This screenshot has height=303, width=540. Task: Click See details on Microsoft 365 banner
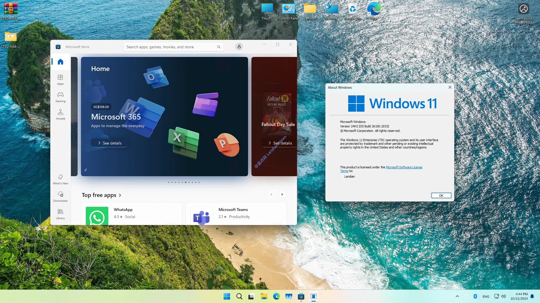109,143
